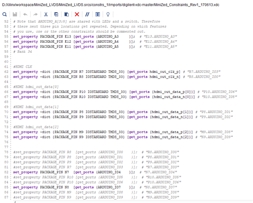Viewport: 253px width, 203px height.
Task: Click hdmi_out_clk_p port name
Action: [x=165, y=72]
